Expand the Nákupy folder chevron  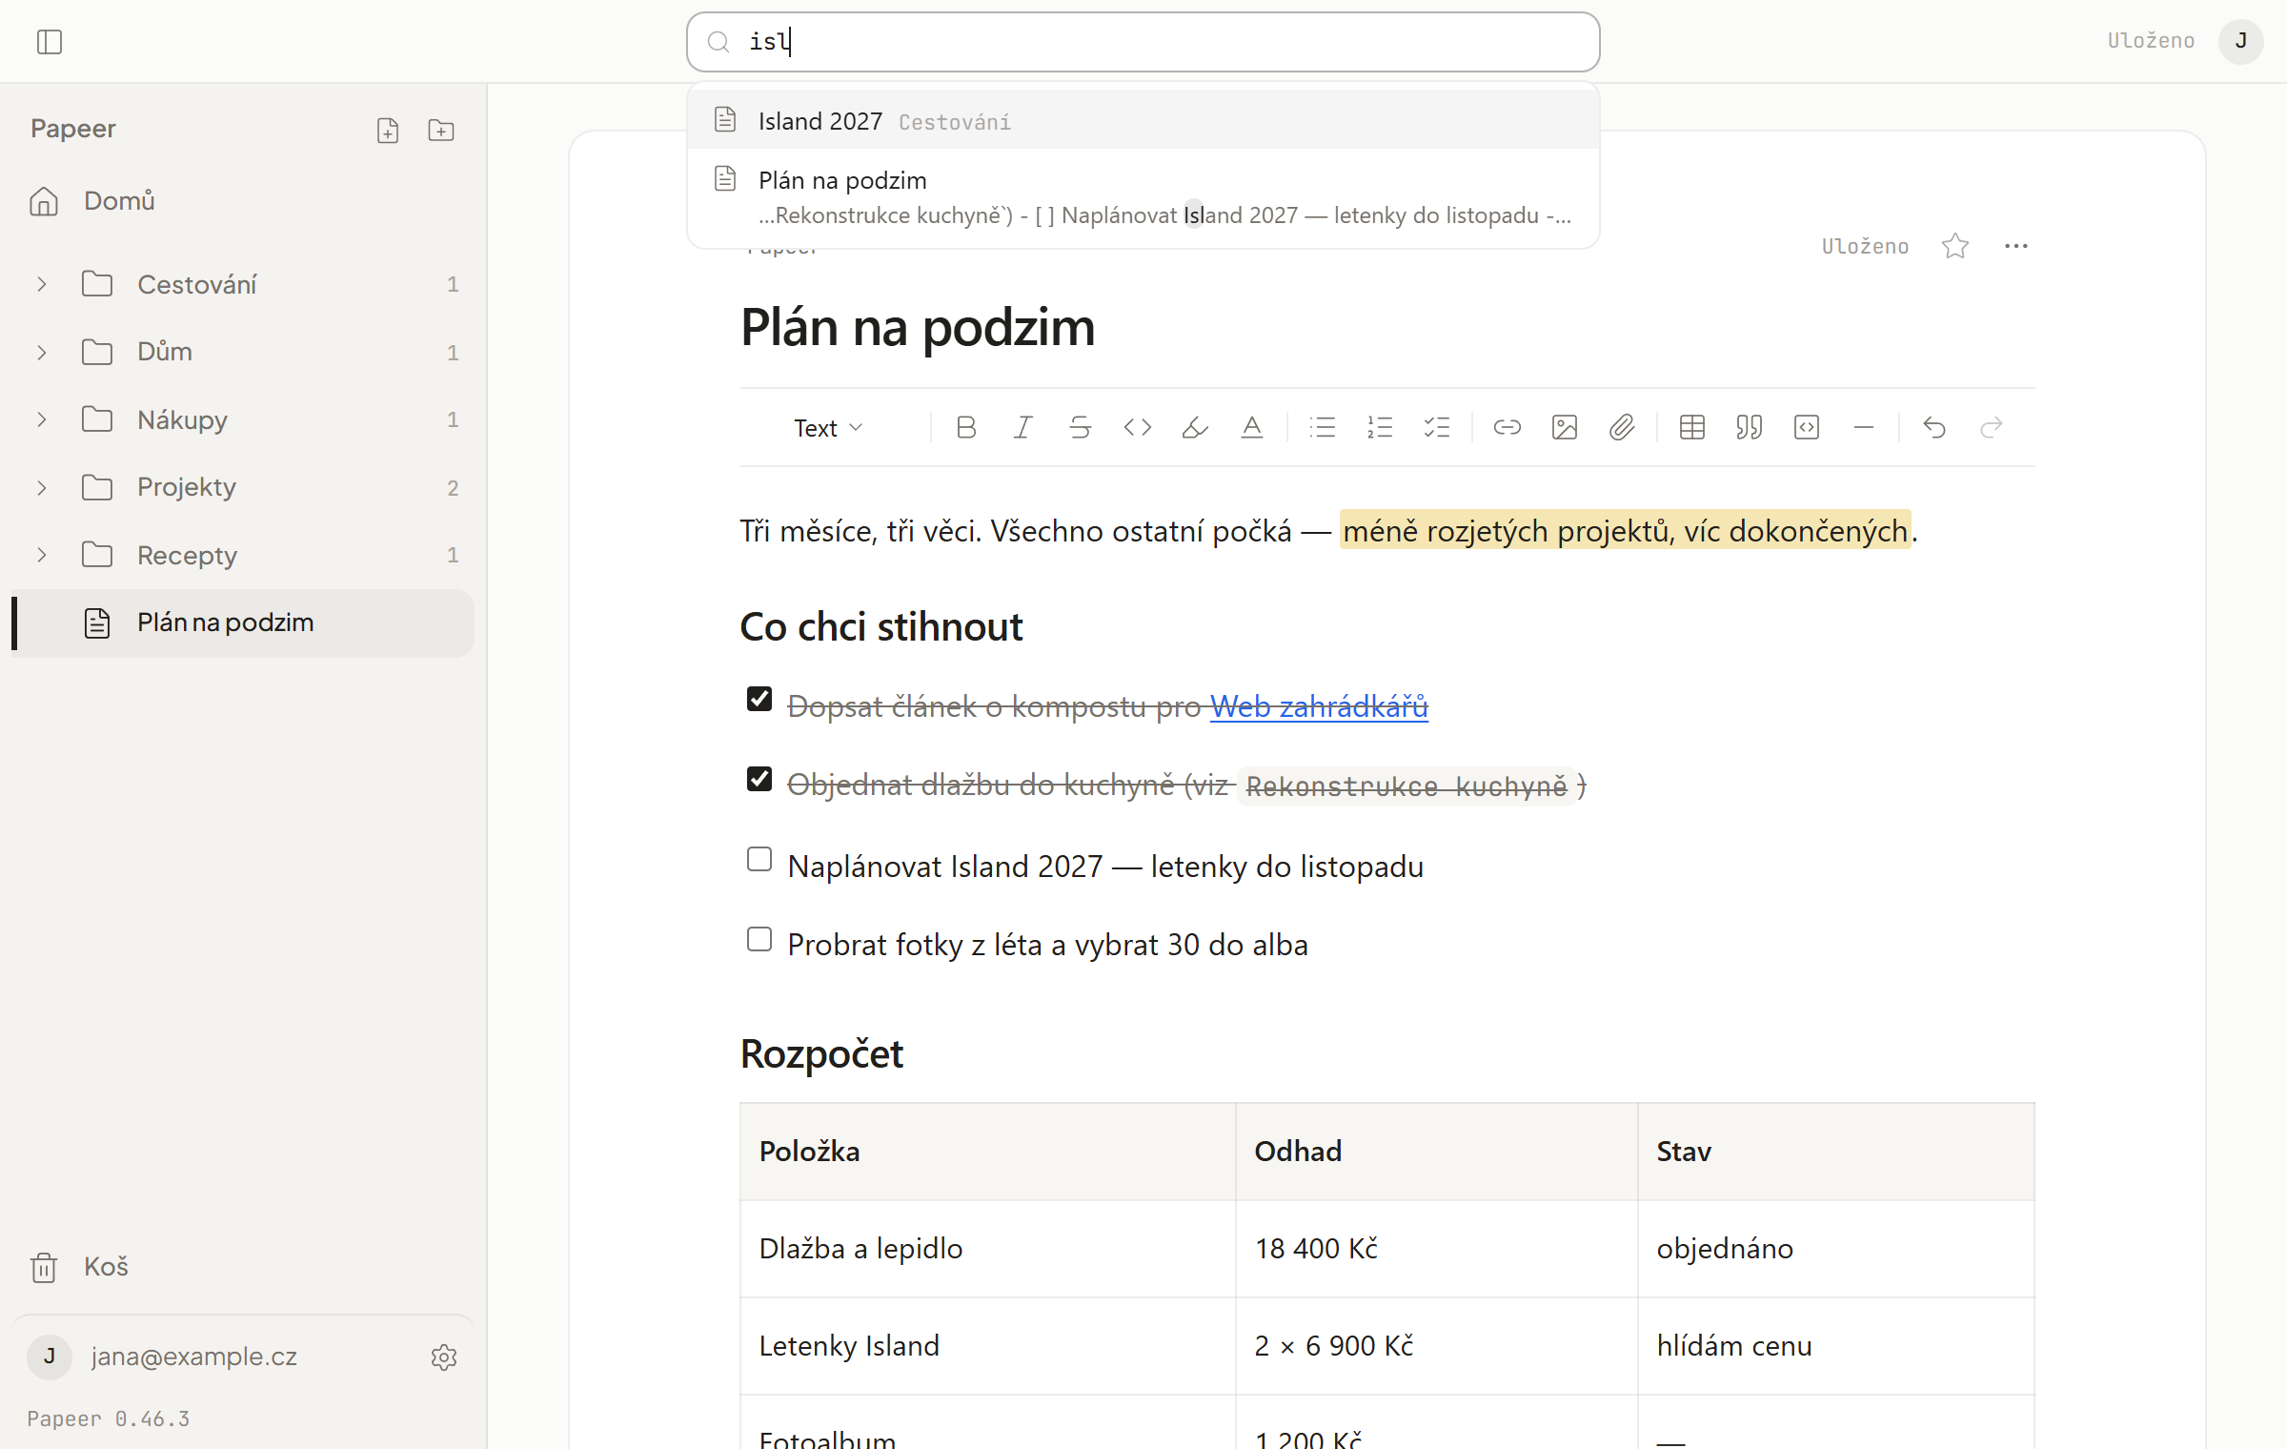pos(42,419)
